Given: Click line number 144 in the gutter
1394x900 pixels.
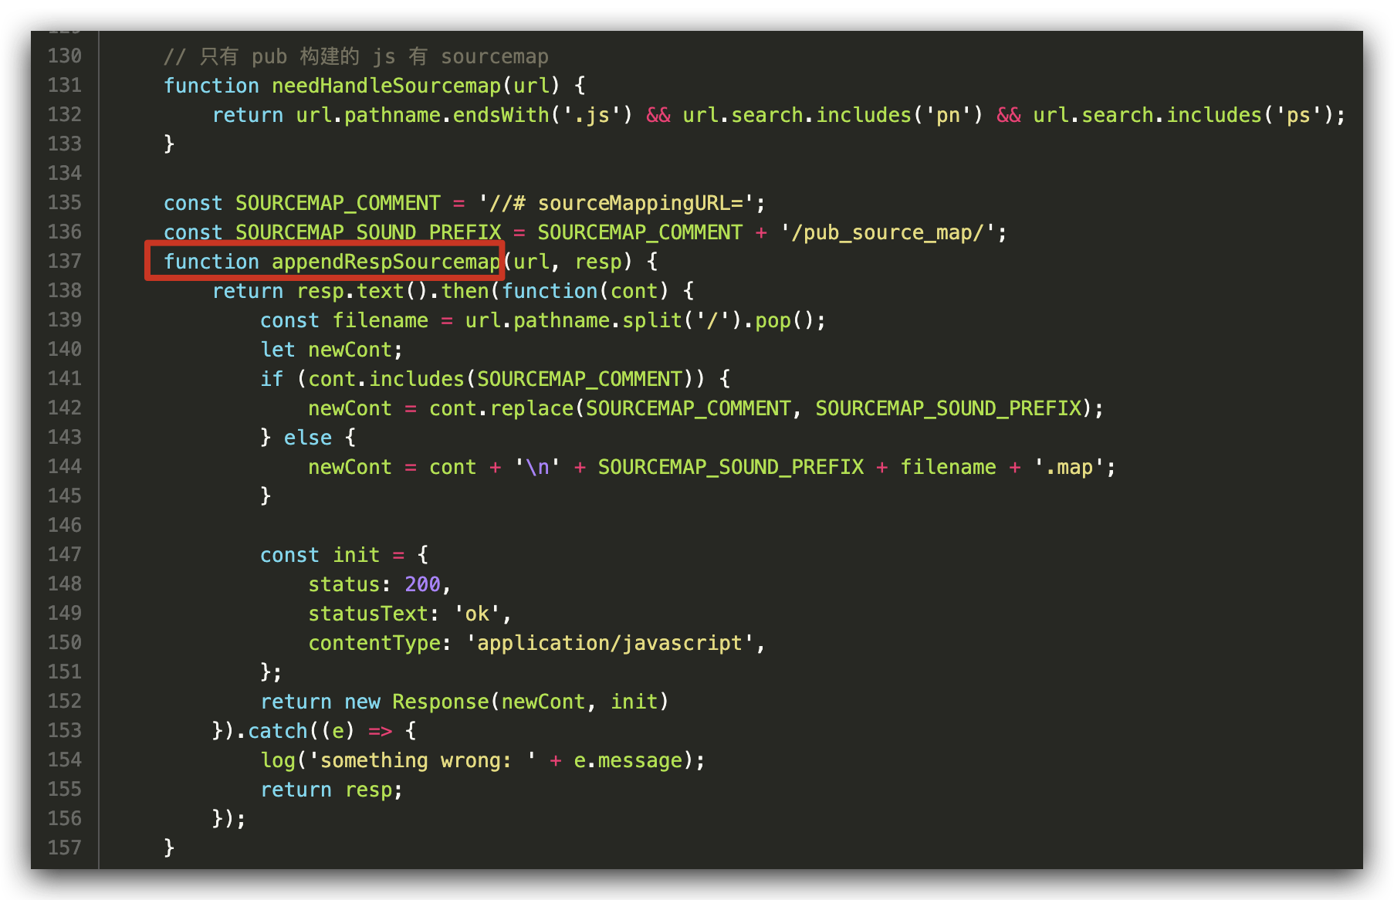Looking at the screenshot, I should (65, 467).
